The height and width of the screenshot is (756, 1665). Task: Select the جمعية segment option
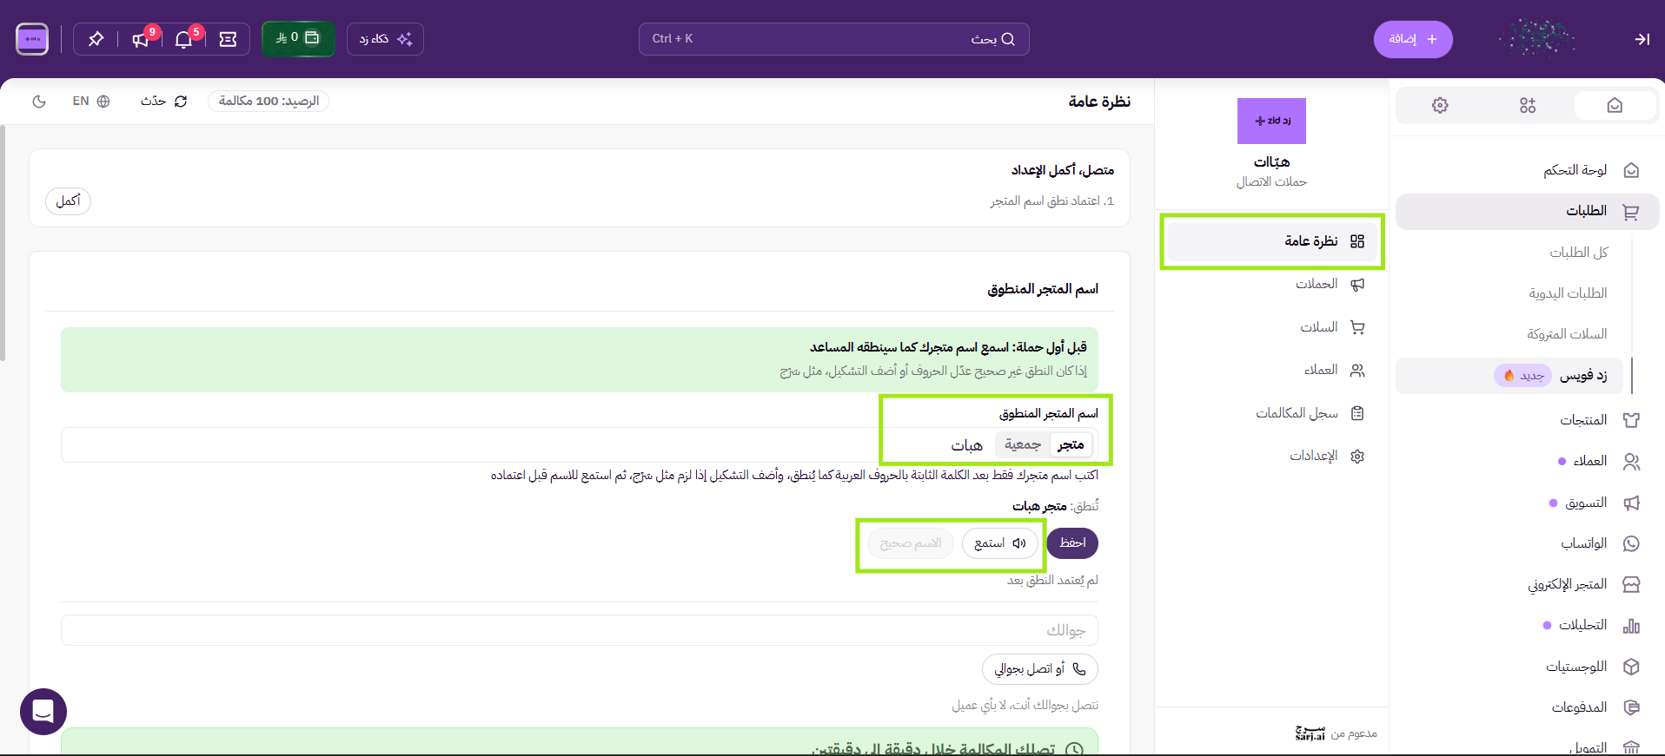(1023, 444)
